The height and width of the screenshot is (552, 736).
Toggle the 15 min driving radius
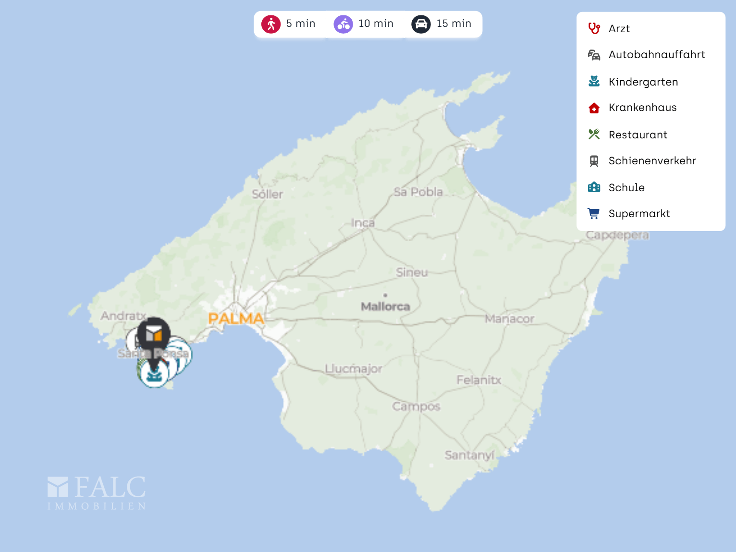click(x=442, y=24)
